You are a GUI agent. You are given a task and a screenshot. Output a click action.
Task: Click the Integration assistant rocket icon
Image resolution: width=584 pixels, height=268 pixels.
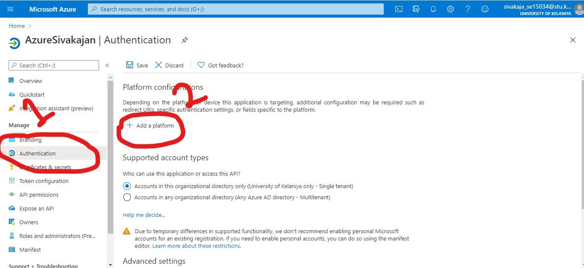(12, 108)
